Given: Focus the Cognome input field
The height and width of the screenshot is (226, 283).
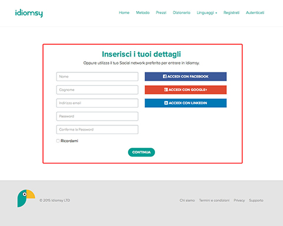Looking at the screenshot, I should point(97,89).
